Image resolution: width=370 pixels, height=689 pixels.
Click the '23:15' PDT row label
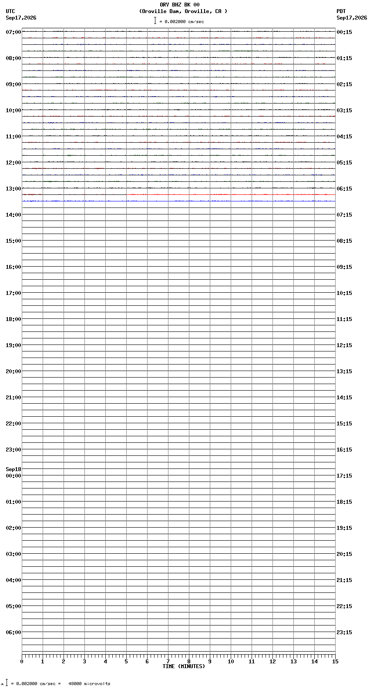tap(344, 632)
